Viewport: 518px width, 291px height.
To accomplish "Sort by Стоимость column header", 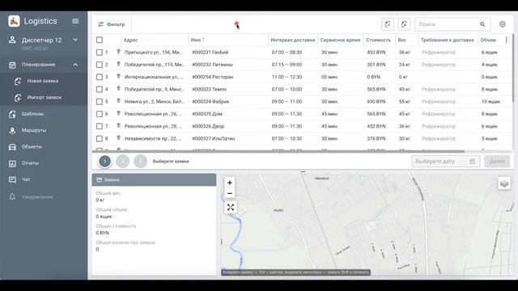I will click(378, 40).
